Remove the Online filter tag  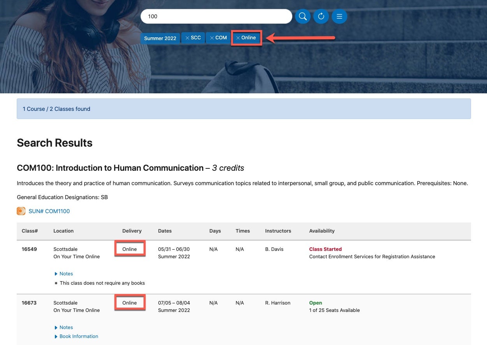tap(246, 38)
